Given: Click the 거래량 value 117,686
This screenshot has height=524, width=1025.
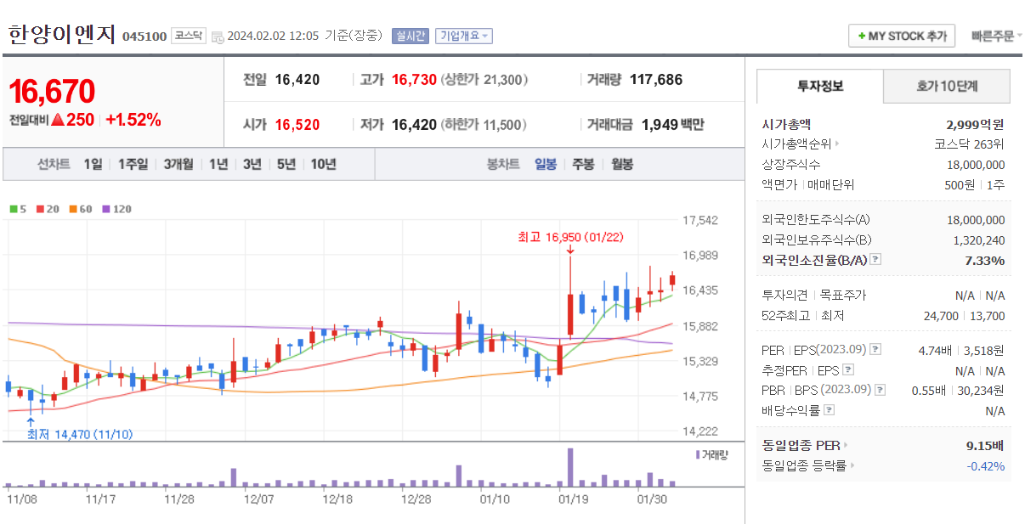Looking at the screenshot, I should (x=656, y=80).
